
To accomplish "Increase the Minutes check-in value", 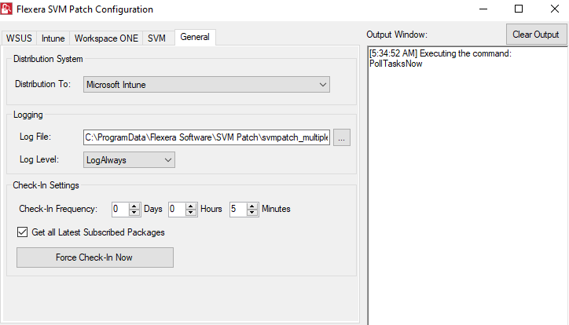I will (x=252, y=206).
